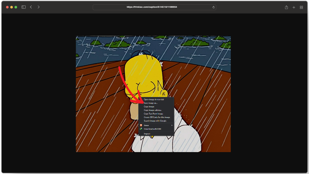Viewport: 309px width, 174px height.
Task: Go forward with the right arrow
Action: (x=38, y=7)
